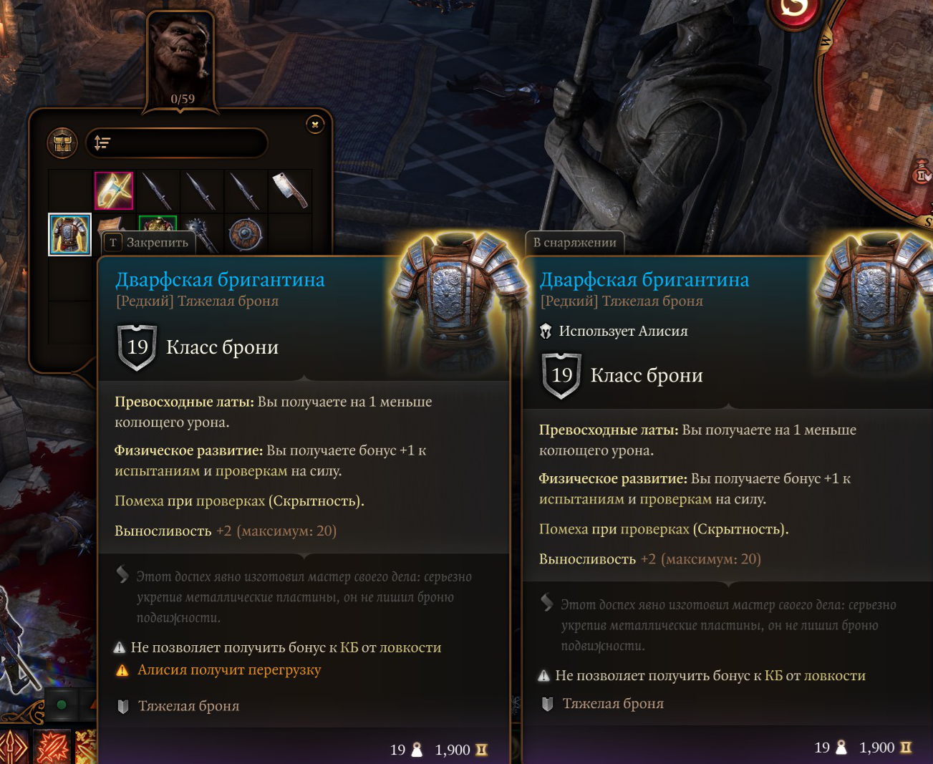Pick the first spear in loot grid
The image size is (933, 764).
tap(158, 191)
